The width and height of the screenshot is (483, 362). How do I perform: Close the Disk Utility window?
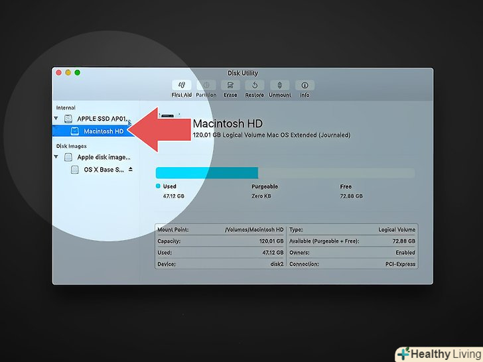(59, 73)
